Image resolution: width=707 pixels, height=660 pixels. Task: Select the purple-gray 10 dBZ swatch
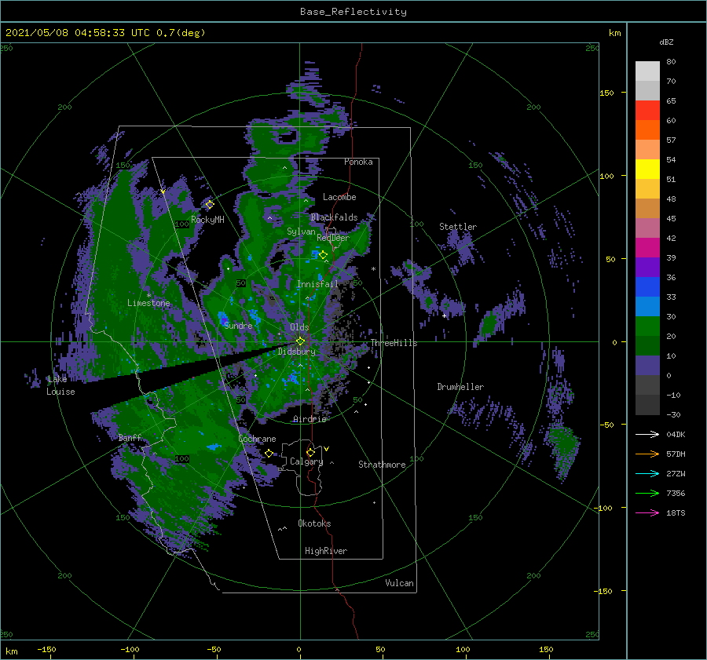point(647,365)
